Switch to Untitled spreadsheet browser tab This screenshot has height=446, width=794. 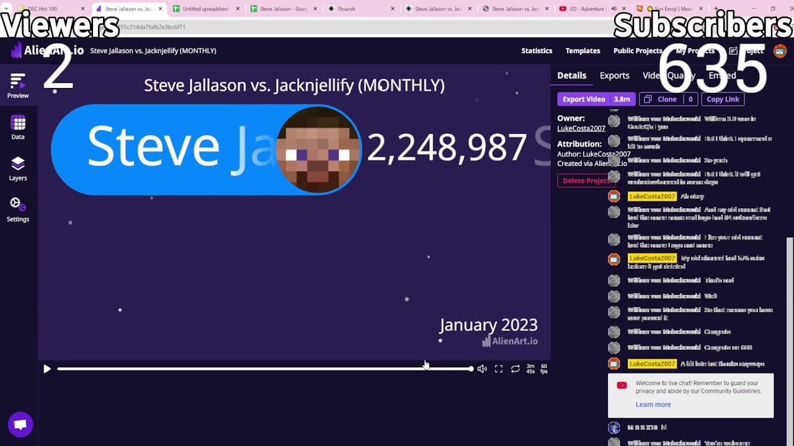tap(206, 9)
